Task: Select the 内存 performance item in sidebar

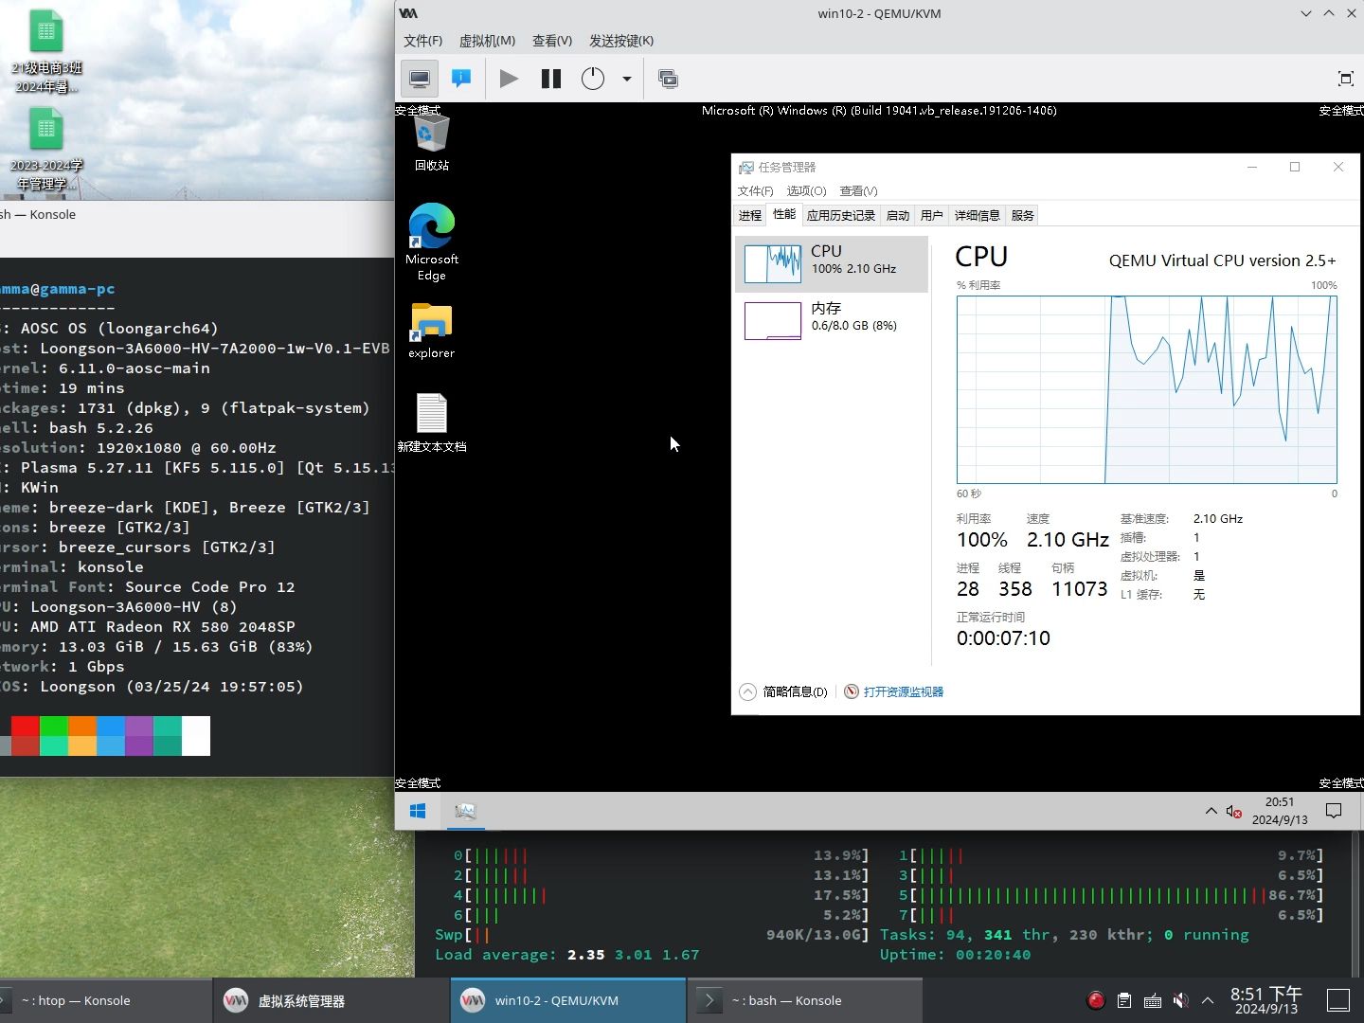Action: (x=832, y=320)
